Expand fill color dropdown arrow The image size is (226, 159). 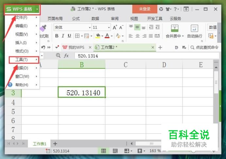pyautogui.click(x=102, y=36)
